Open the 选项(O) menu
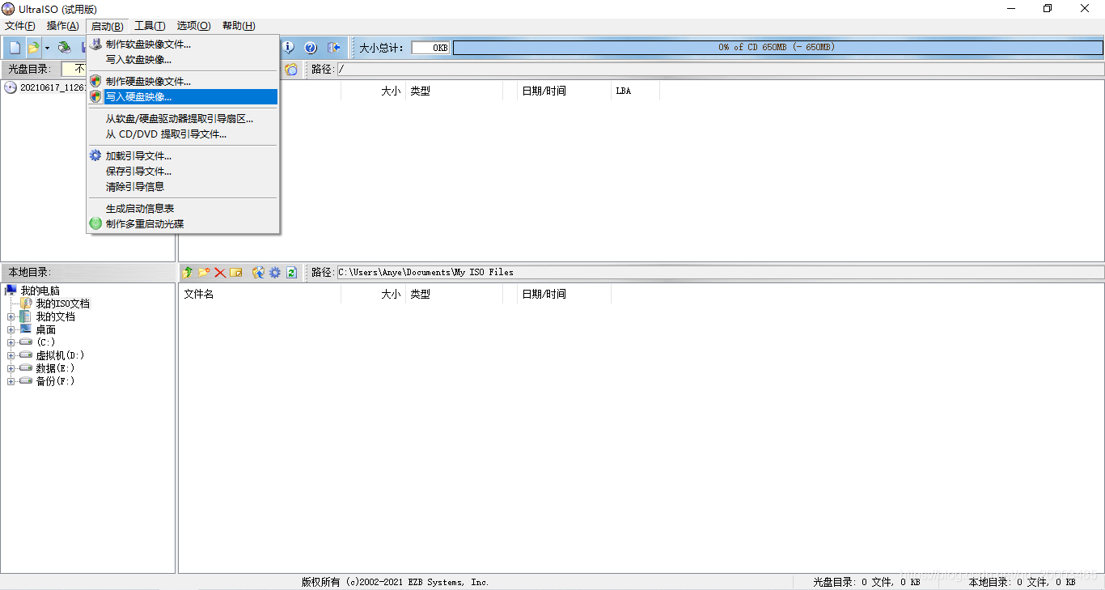The width and height of the screenshot is (1105, 590). [194, 26]
